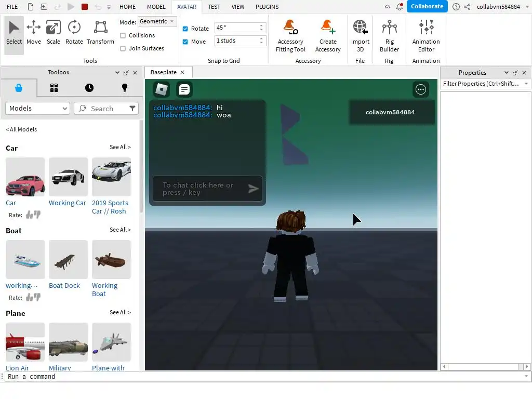Adjust the rotate increment stepper
Image resolution: width=532 pixels, height=399 pixels.
(x=261, y=28)
